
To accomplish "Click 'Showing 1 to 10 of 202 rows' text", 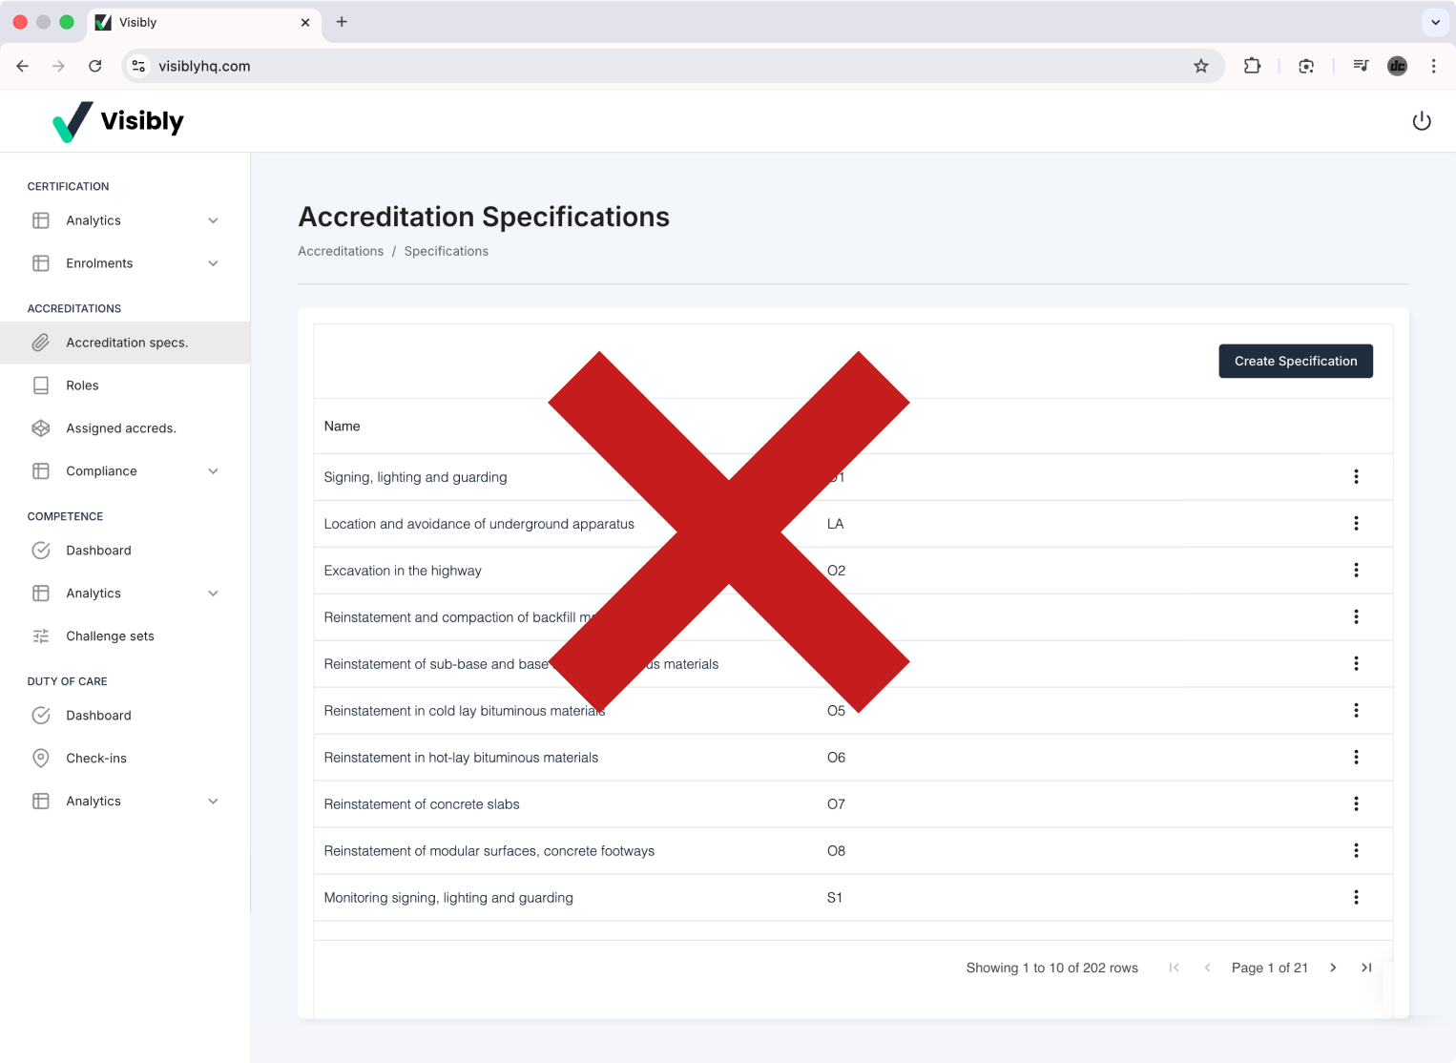I will (1051, 968).
